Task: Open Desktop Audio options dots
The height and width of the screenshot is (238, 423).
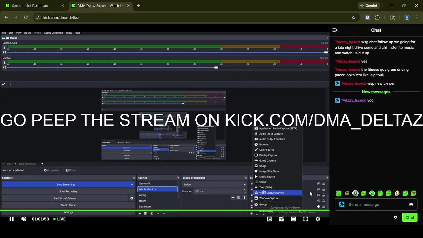Action: point(4,48)
